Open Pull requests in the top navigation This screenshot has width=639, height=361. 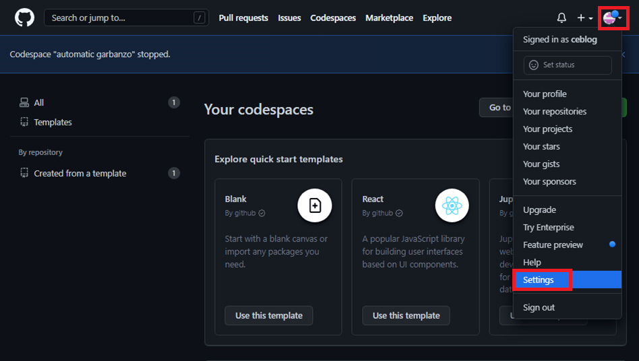click(243, 18)
